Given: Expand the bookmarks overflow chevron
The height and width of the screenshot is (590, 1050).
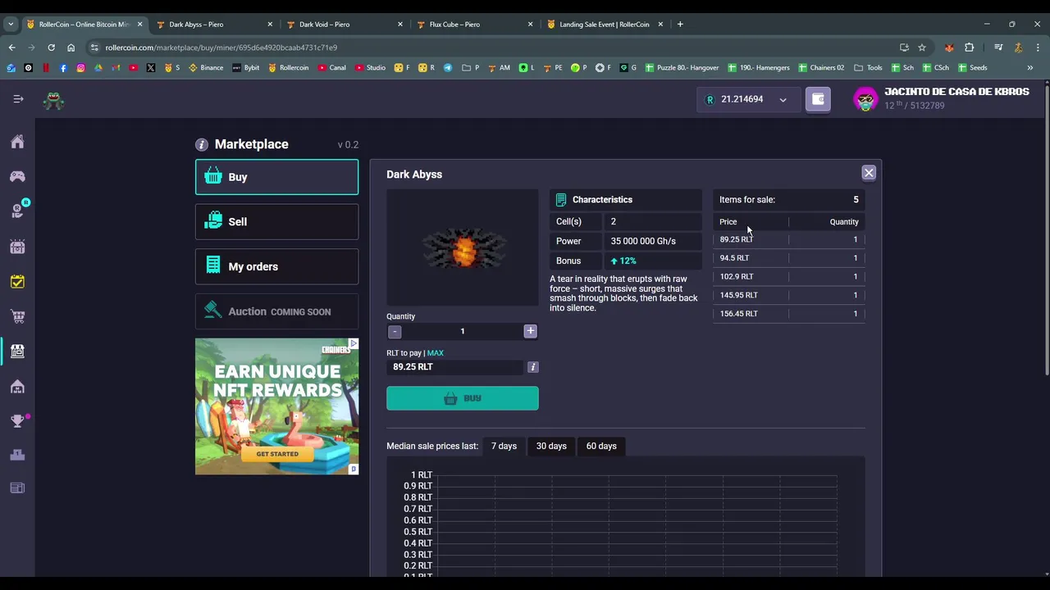Looking at the screenshot, I should [1030, 68].
